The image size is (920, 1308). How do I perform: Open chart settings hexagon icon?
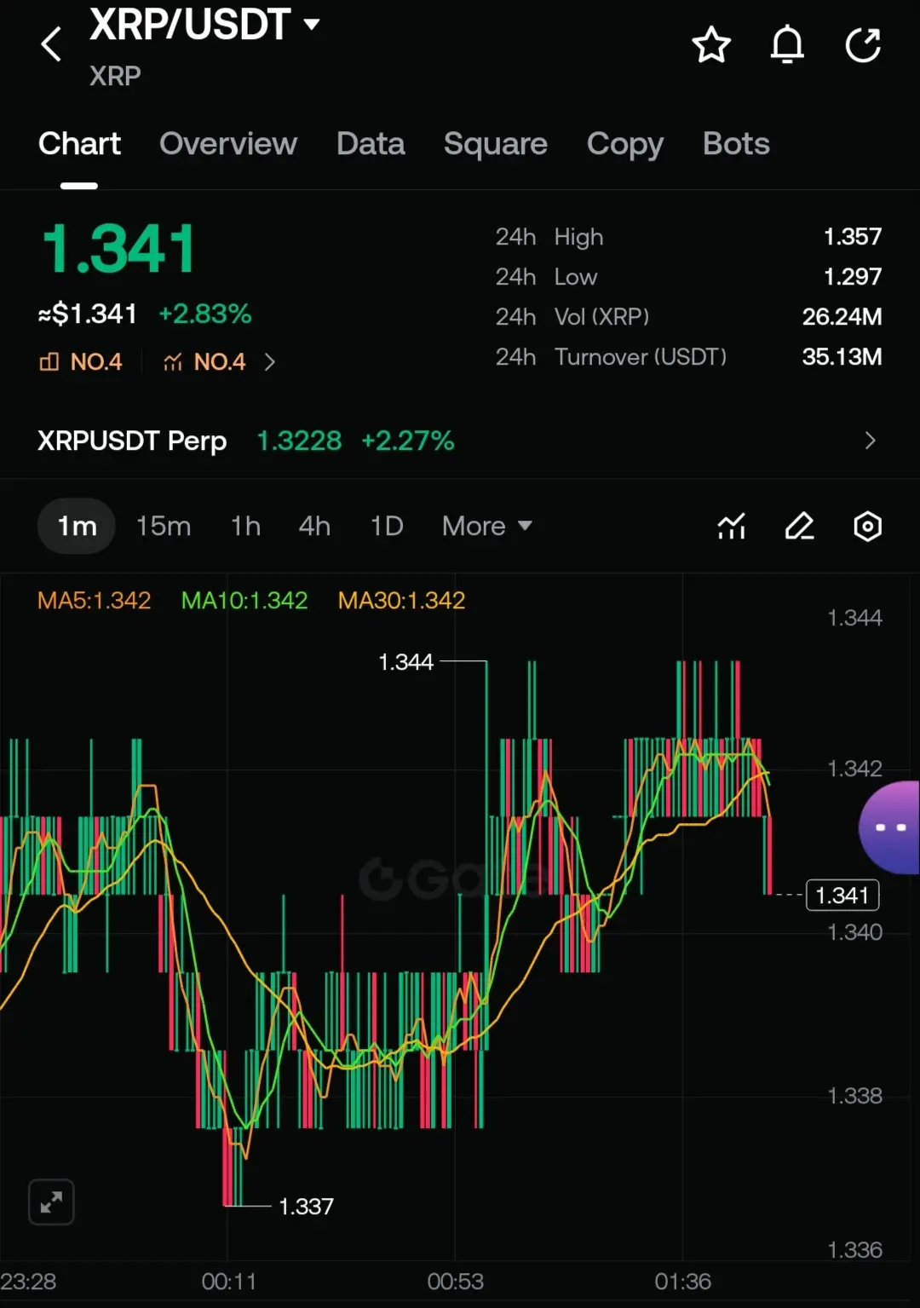point(867,527)
